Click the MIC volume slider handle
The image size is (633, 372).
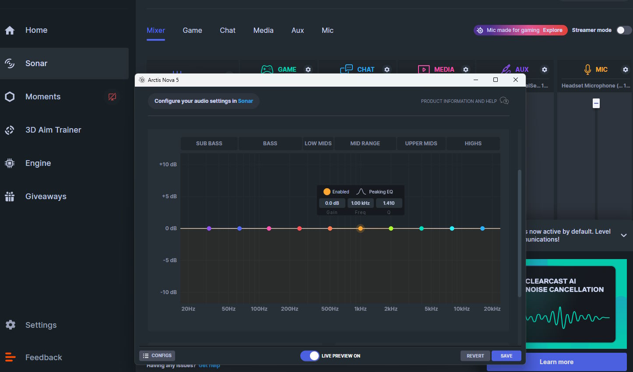click(596, 103)
